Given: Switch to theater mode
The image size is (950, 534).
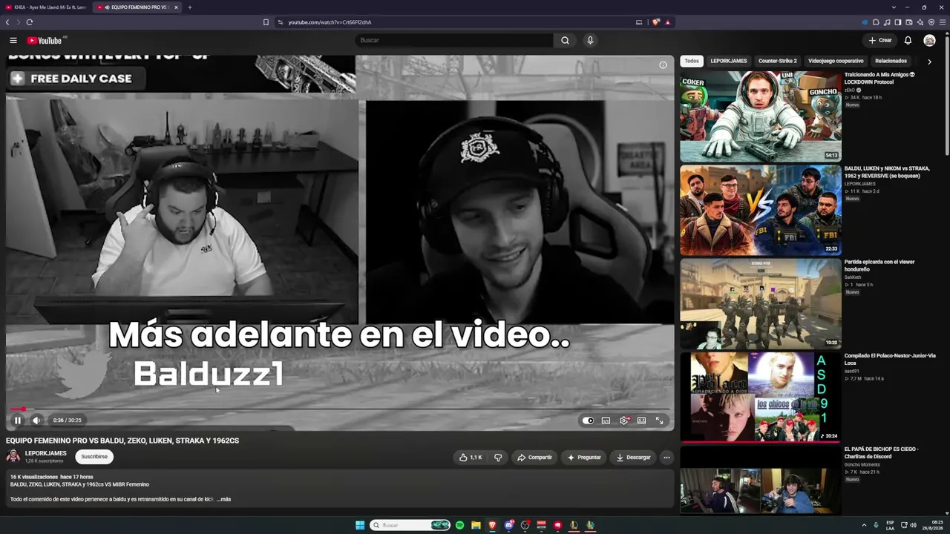Looking at the screenshot, I should coord(641,421).
